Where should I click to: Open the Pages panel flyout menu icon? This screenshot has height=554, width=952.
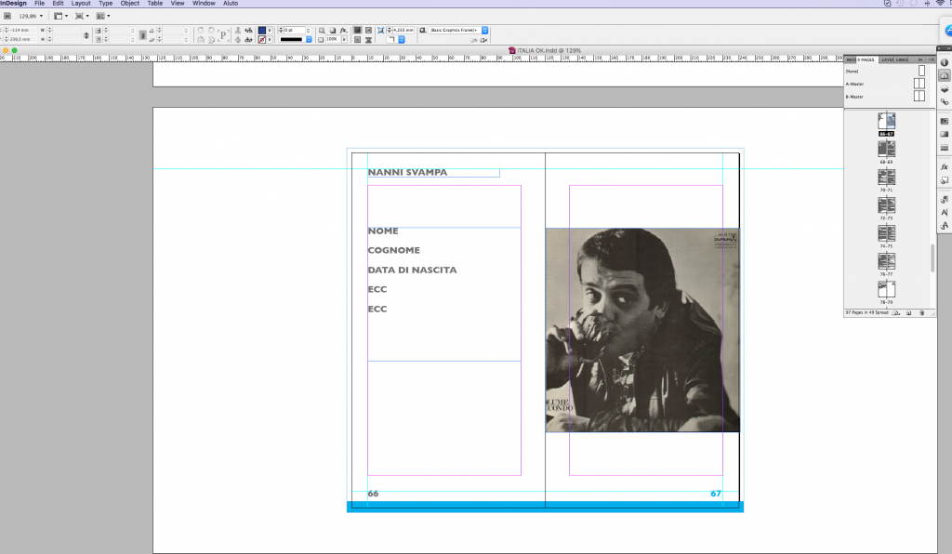tap(932, 59)
